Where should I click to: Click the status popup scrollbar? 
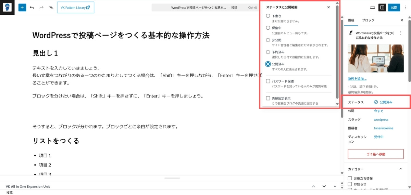click(x=337, y=51)
